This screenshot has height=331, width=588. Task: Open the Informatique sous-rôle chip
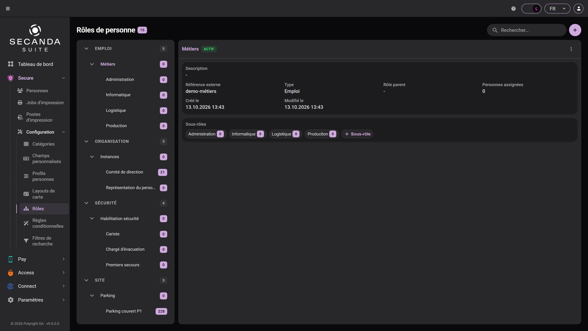[x=247, y=134]
